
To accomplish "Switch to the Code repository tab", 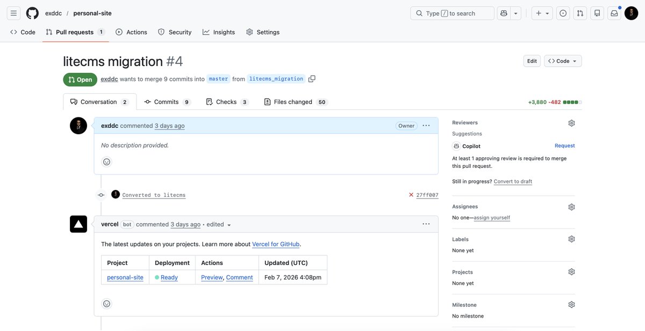I will (23, 32).
